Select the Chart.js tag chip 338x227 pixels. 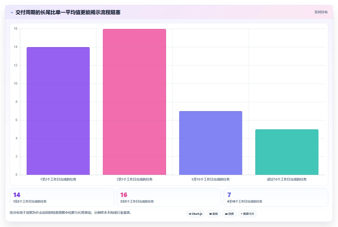195,214
